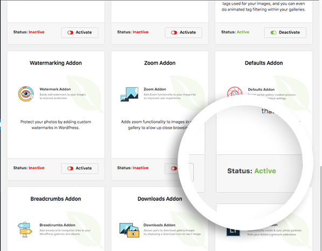Click "Easily add watermark to your images" caption

[x=62, y=97]
